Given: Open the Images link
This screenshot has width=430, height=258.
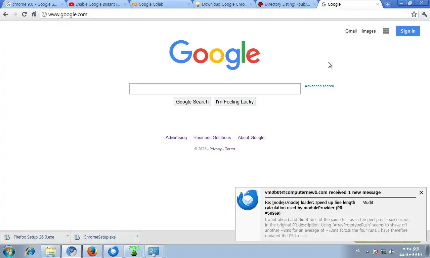Looking at the screenshot, I should pyautogui.click(x=369, y=31).
